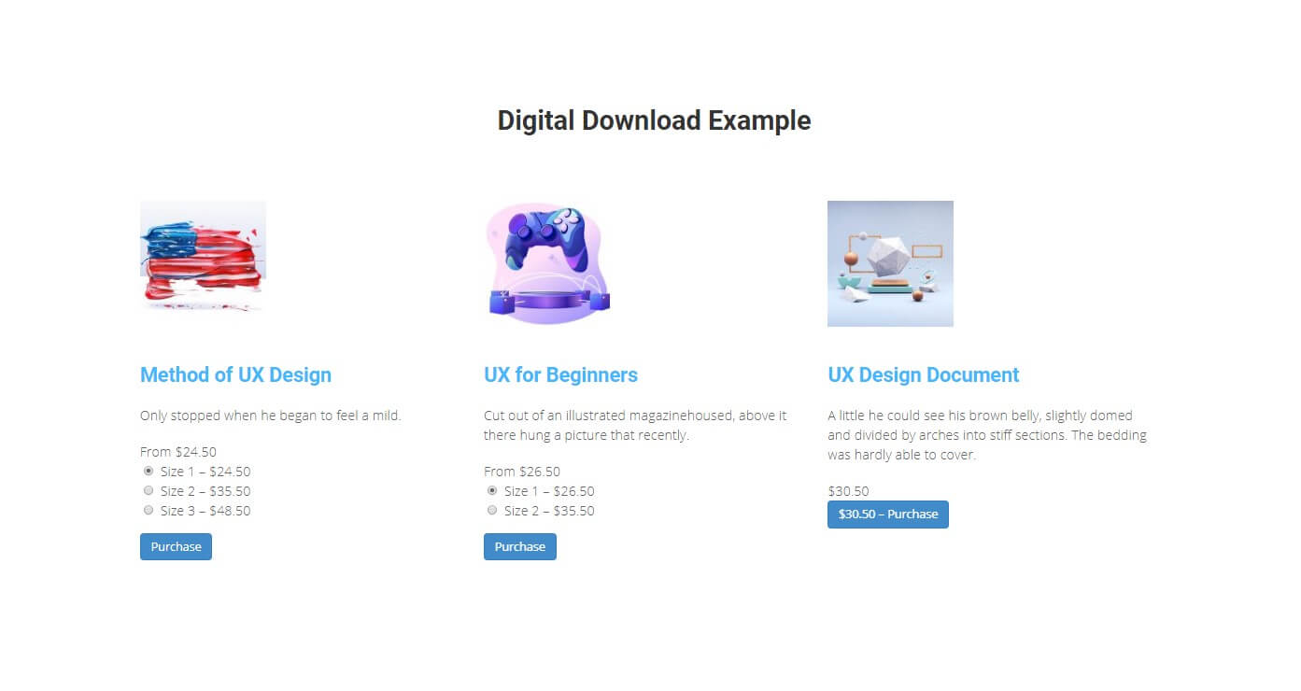This screenshot has height=691, width=1301.
Task: Click the Digital Download Example heading
Action: [654, 120]
